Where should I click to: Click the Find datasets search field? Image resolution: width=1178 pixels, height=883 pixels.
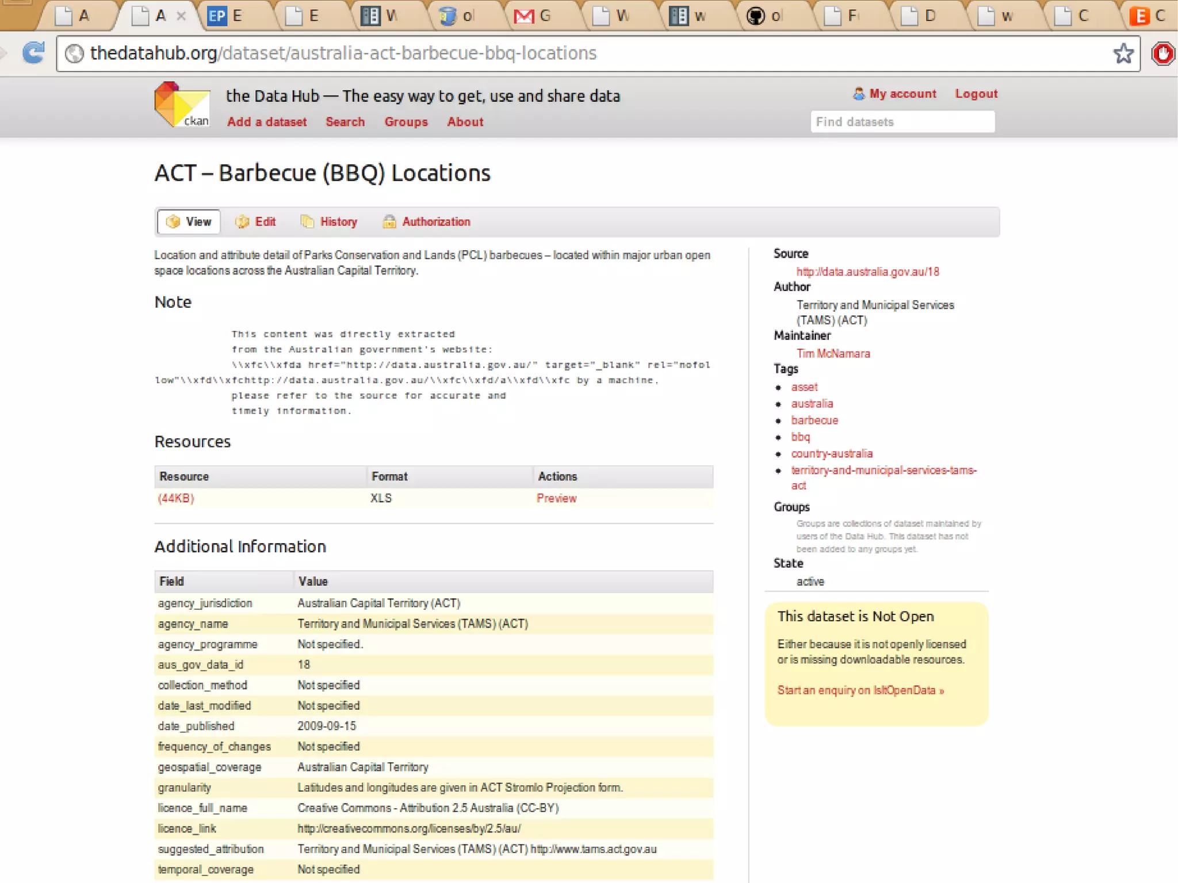pyautogui.click(x=902, y=122)
